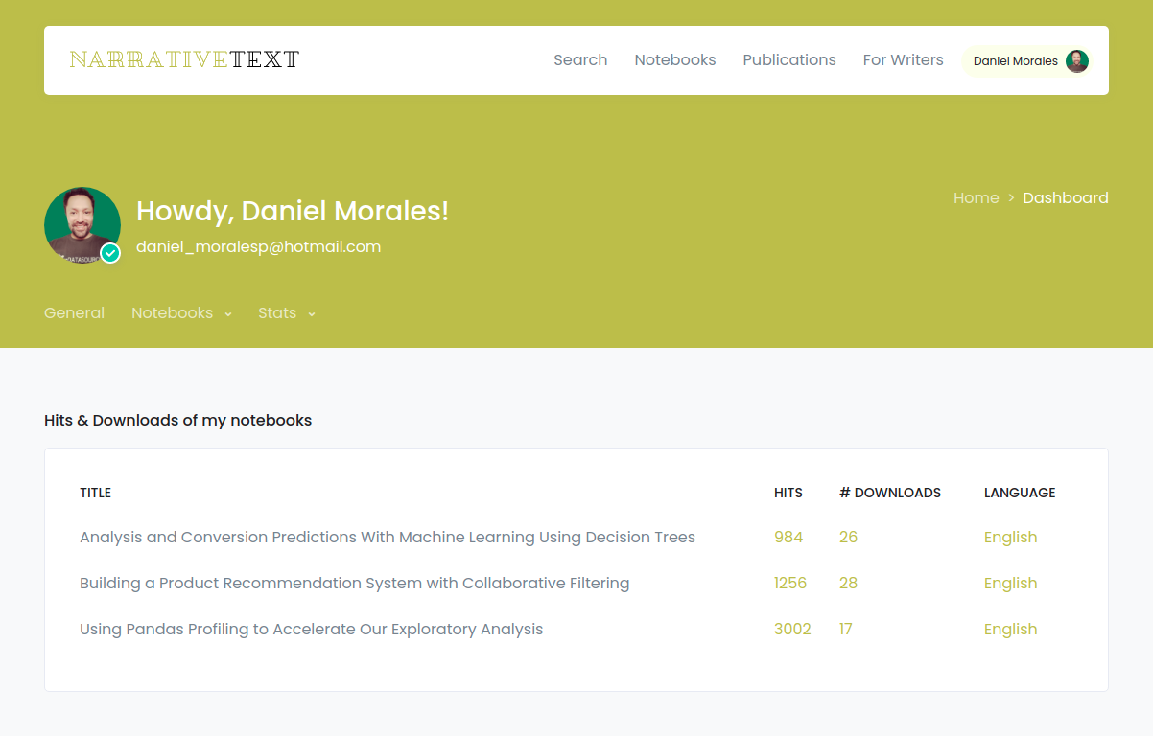Click English language for the Decision Trees notebook
This screenshot has width=1153, height=736.
(1010, 537)
